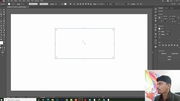This screenshot has width=180, height=101.
Task: Open graphic Style dropdown in control bar
Action: 67,4
